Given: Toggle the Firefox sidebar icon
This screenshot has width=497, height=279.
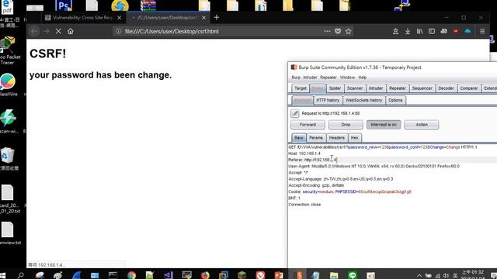Looking at the screenshot, I should (x=432, y=31).
